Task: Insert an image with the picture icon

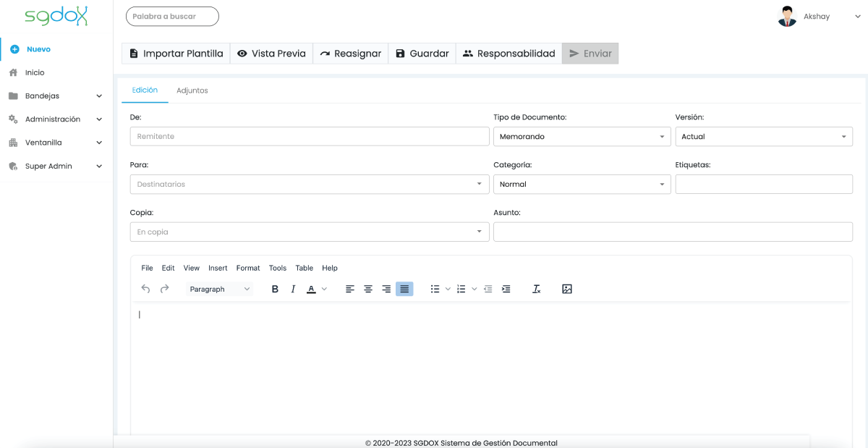Action: 567,289
